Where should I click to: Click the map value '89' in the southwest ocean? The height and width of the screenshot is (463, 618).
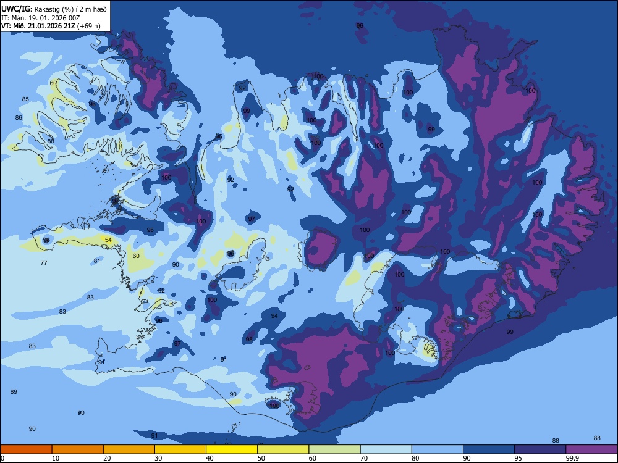click(14, 392)
